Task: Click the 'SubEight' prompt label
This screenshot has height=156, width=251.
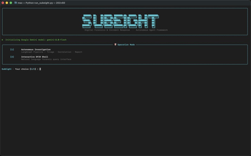Action: click(7, 69)
